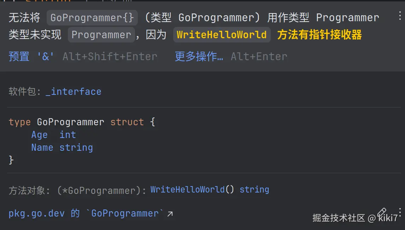Click the string type of the Name field
This screenshot has width=405, height=230.
click(x=76, y=148)
